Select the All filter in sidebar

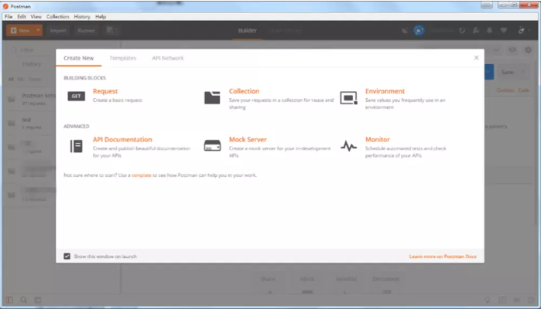(11, 80)
